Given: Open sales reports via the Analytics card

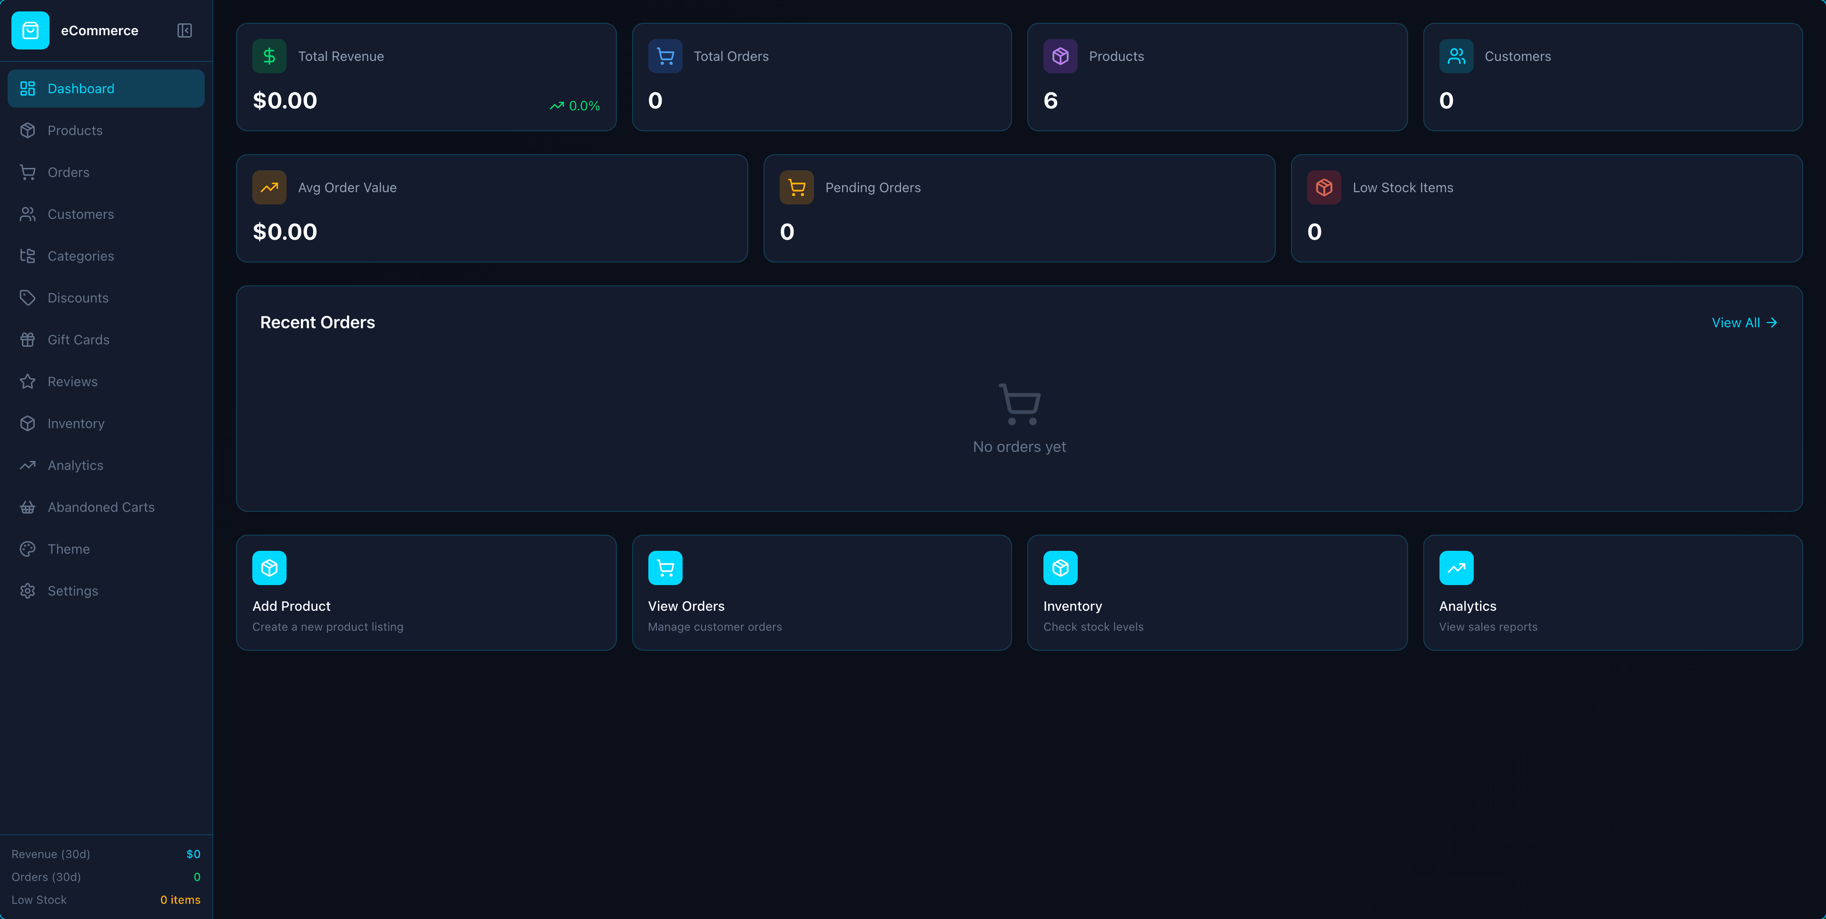Looking at the screenshot, I should pyautogui.click(x=1612, y=592).
